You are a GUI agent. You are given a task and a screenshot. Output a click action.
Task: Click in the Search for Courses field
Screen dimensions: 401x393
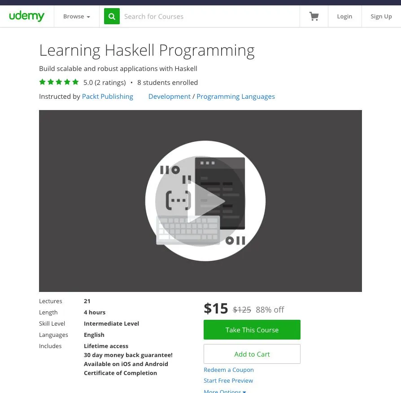click(x=209, y=17)
